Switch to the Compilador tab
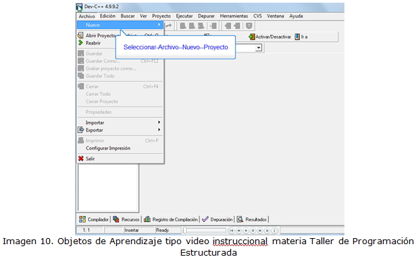416x259 pixels. (x=94, y=219)
